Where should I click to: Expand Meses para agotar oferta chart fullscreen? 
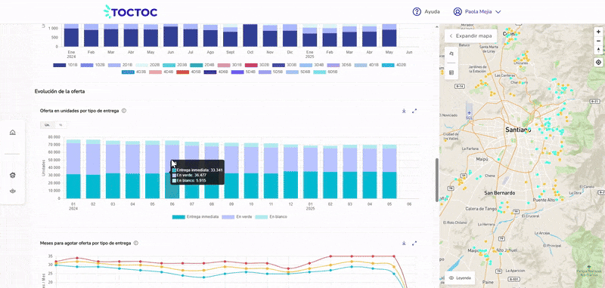414,243
